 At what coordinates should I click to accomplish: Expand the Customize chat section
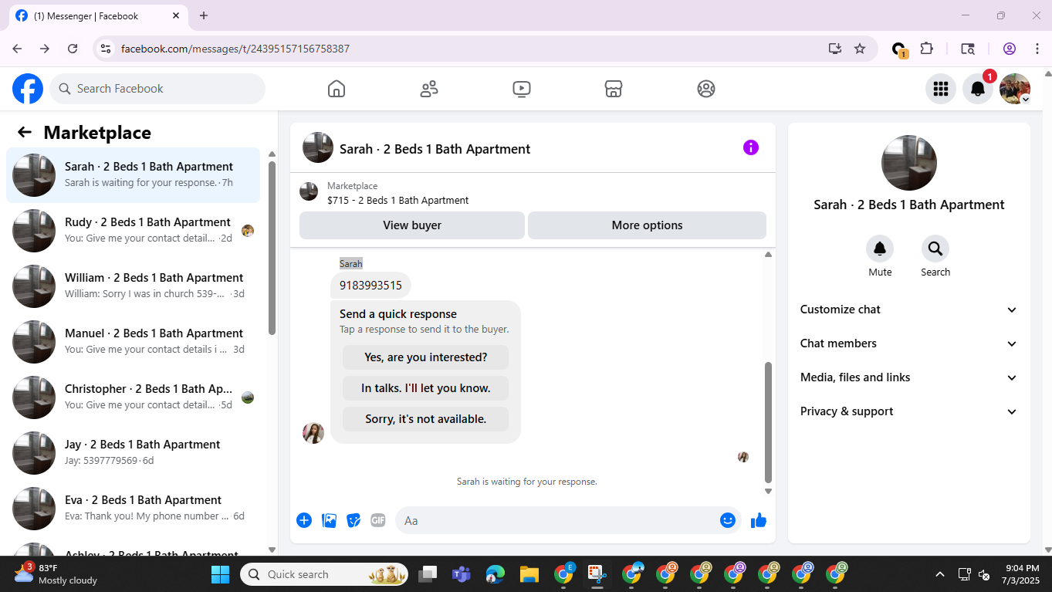909,310
